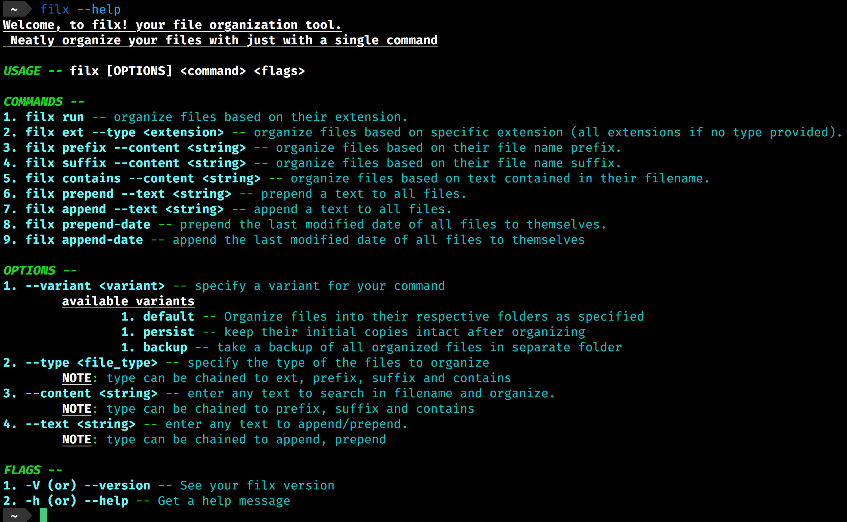847x522 pixels.
Task: Click the '--type <file_type>' option
Action: pyautogui.click(x=92, y=363)
